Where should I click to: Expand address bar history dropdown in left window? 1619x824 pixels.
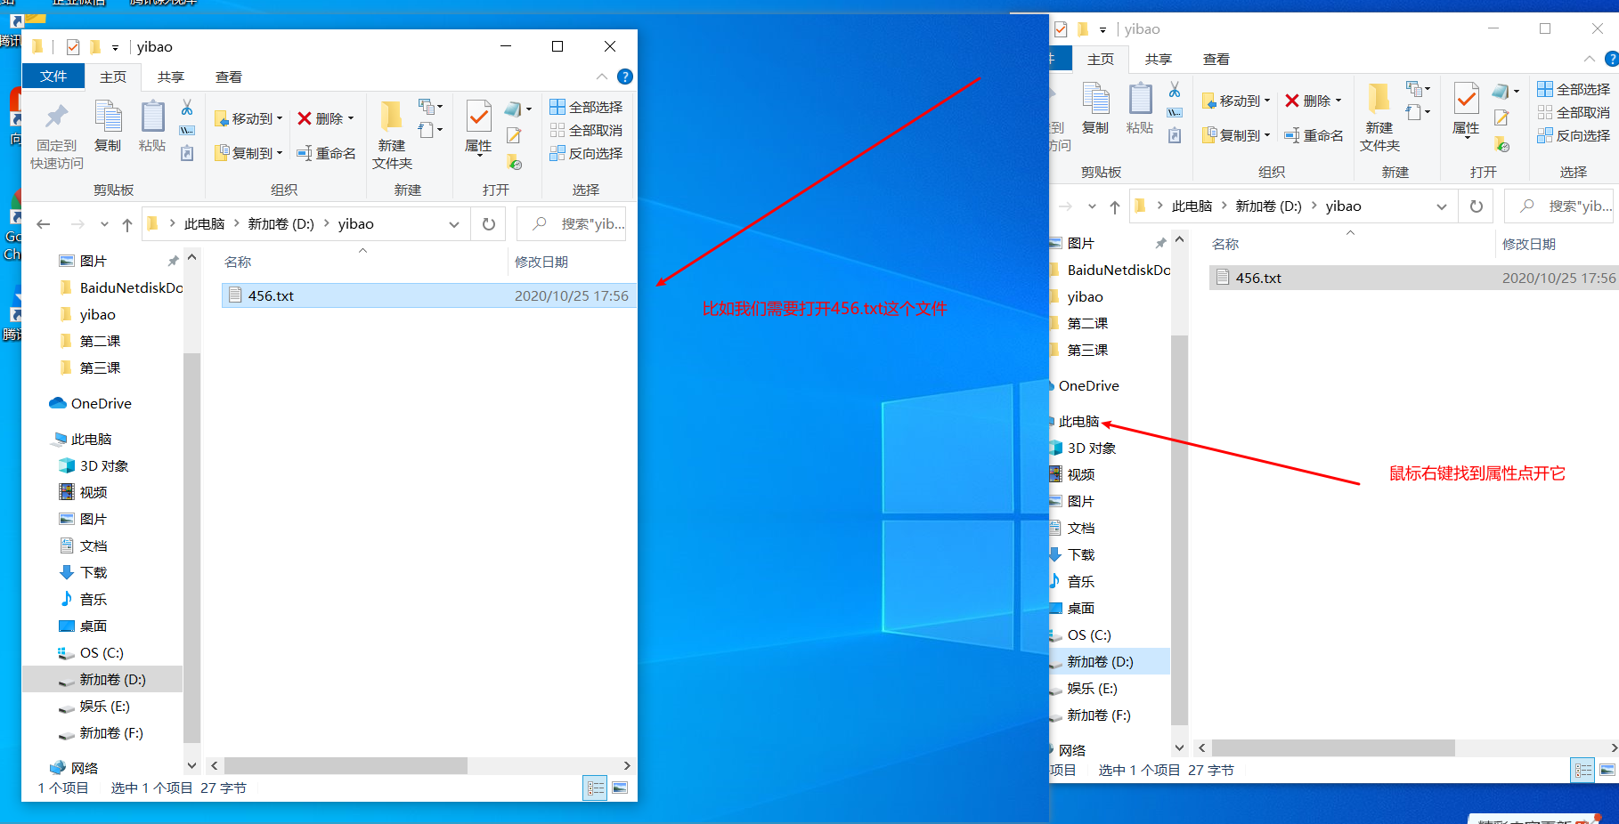pos(454,224)
